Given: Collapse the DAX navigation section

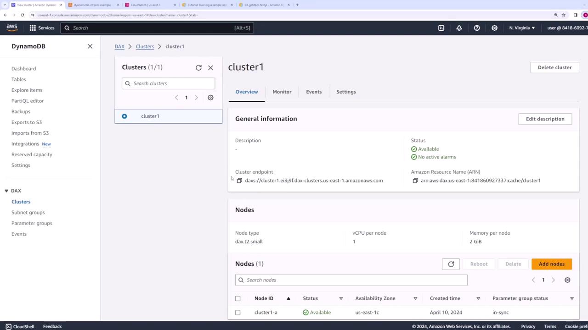Looking at the screenshot, I should pos(6,191).
